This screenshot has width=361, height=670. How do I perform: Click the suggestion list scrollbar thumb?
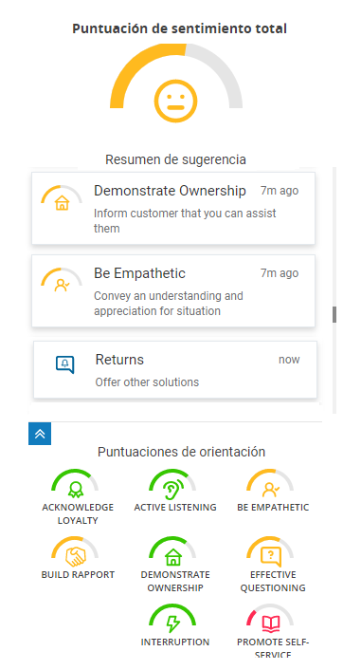coord(334,314)
